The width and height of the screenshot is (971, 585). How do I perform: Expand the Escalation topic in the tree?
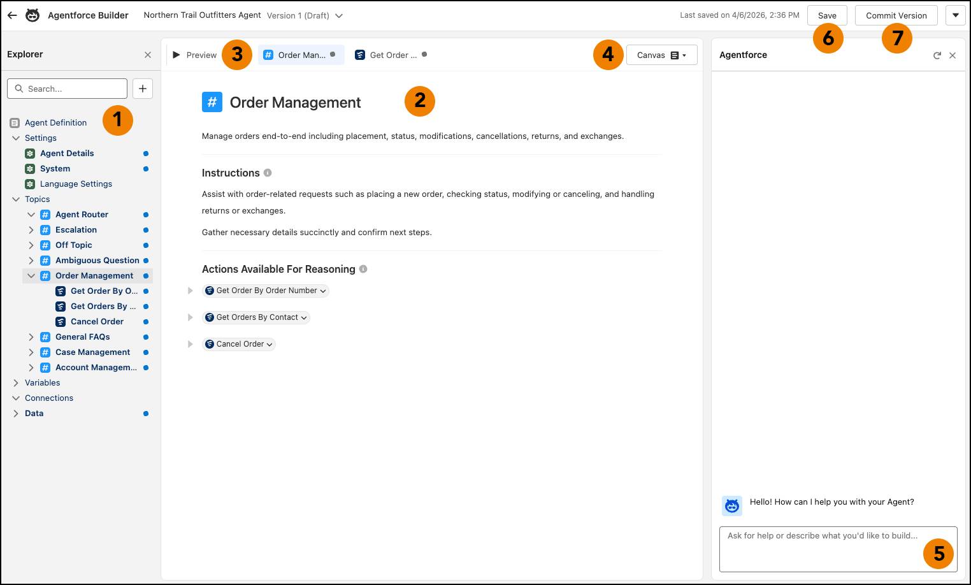[31, 229]
